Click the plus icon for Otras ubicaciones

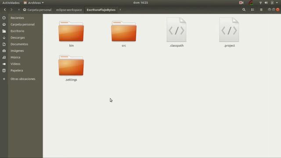click(x=4, y=79)
